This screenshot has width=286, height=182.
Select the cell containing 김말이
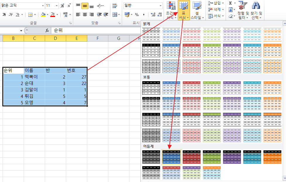tap(35, 90)
